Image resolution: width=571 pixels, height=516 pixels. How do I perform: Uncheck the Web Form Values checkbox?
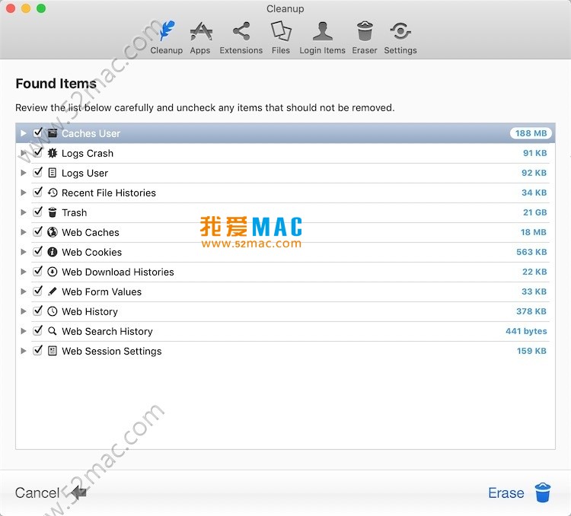(x=38, y=291)
